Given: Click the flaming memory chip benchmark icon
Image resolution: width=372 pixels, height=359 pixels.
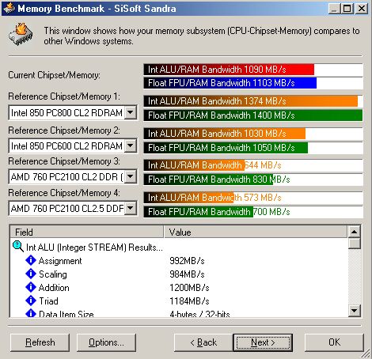Looking at the screenshot, I should pos(21,35).
